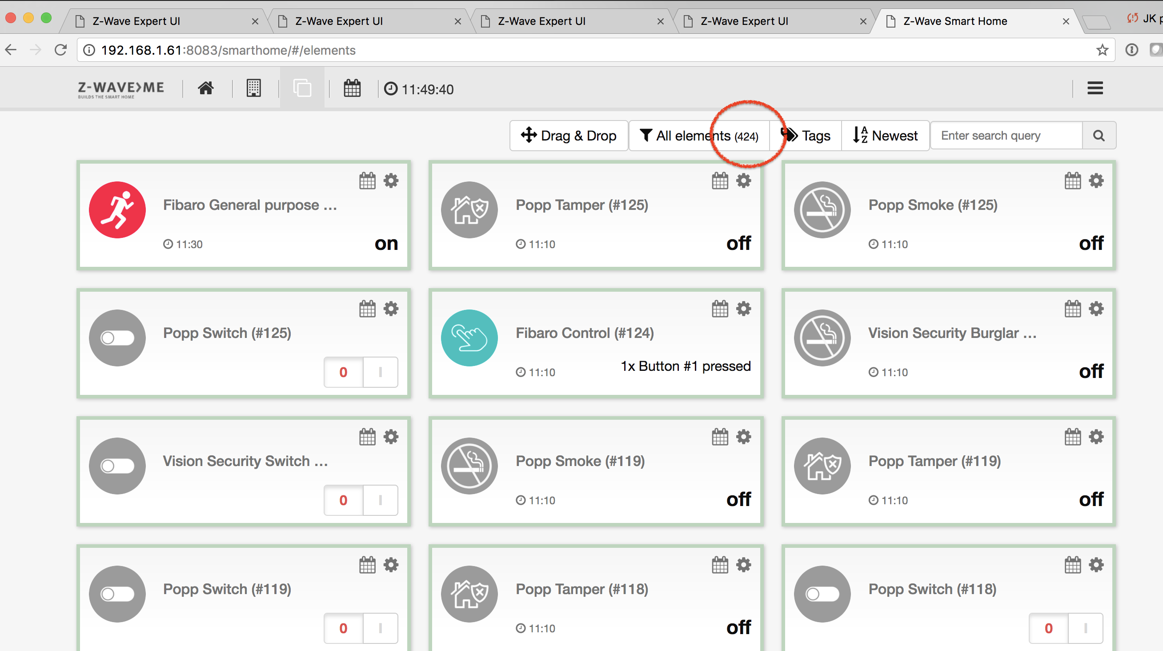The height and width of the screenshot is (651, 1163).
Task: Select the Z-Wave Smart Home browser tab
Action: [x=955, y=21]
